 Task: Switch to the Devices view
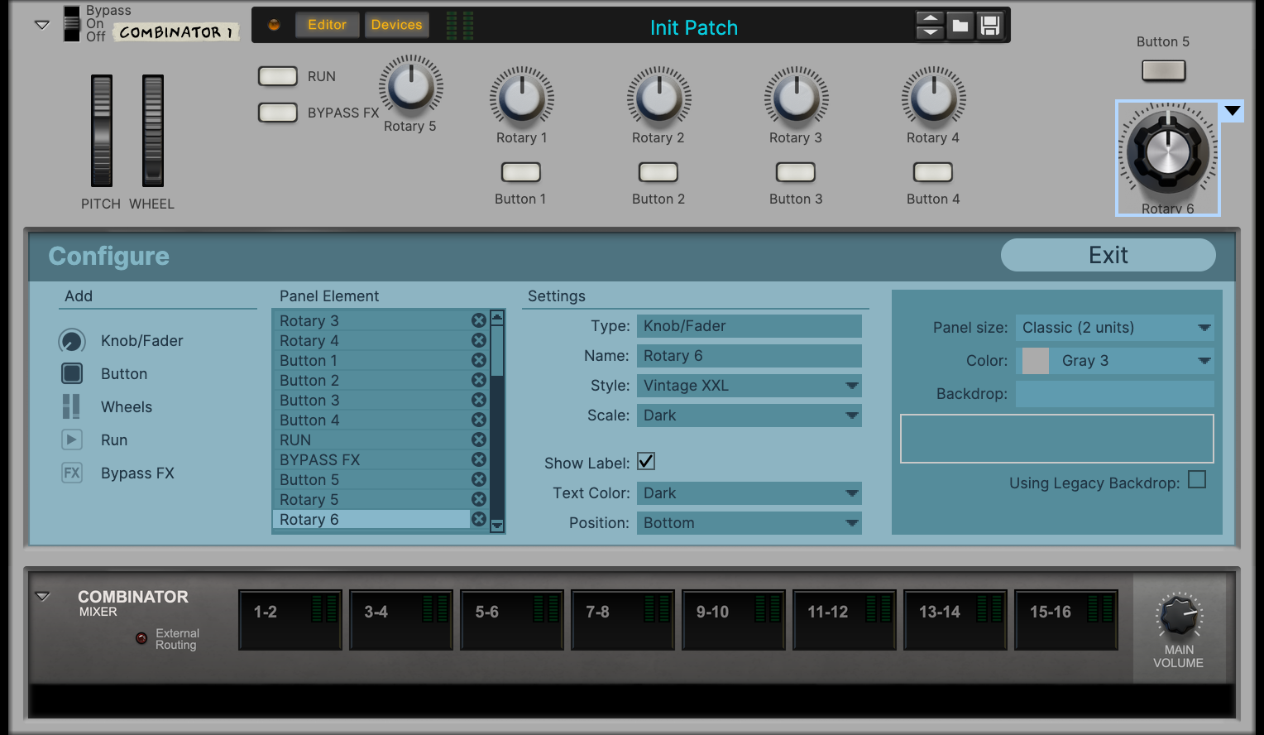point(396,25)
